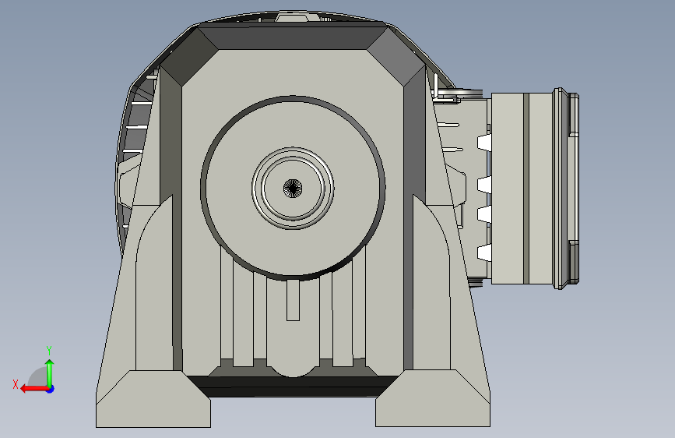The image size is (675, 438).
Task: Click the blue Z axis dot on the triad
Action: click(x=51, y=389)
